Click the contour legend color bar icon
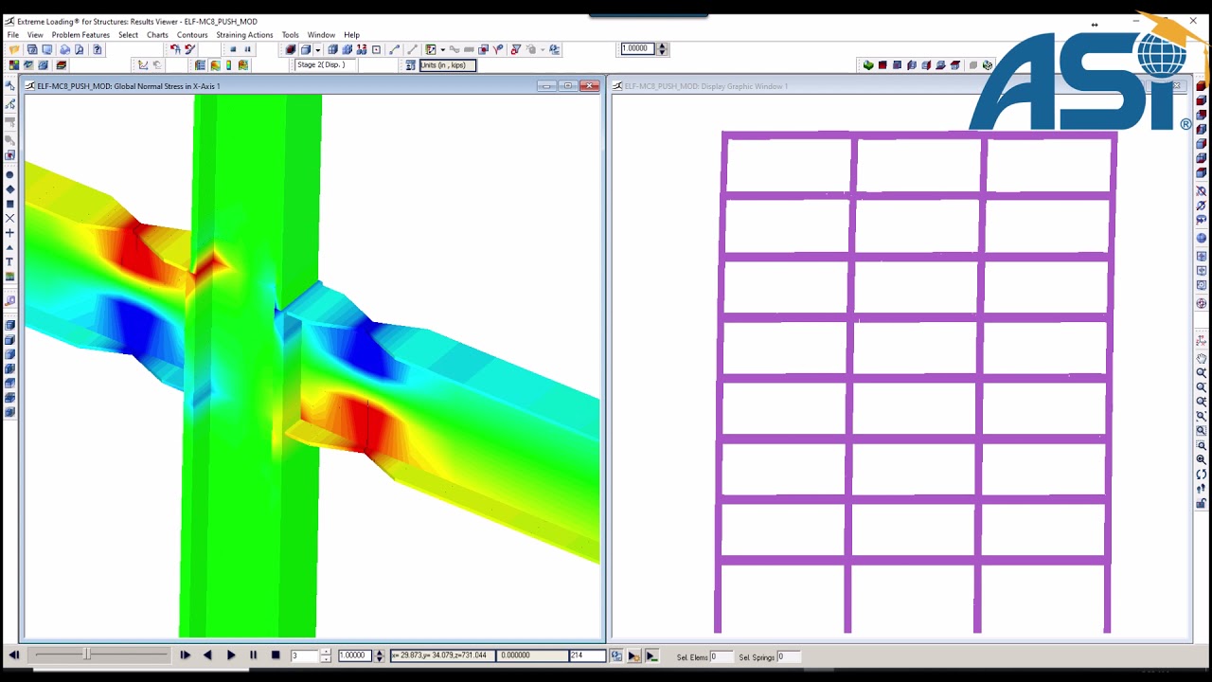Viewport: 1212px width, 682px height. click(x=229, y=64)
